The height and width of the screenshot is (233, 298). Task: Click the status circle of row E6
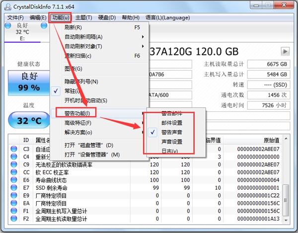(x=14, y=180)
